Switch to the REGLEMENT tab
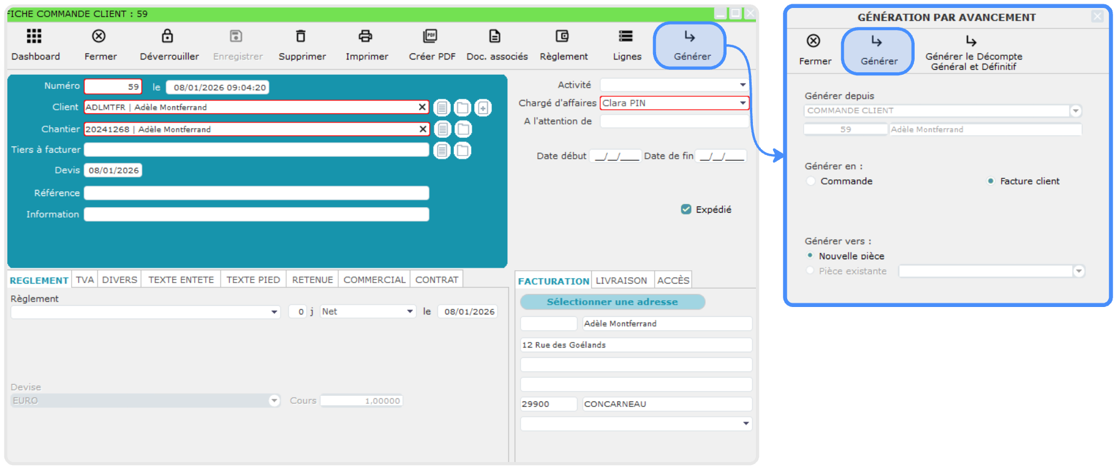This screenshot has height=470, width=1118. [39, 280]
